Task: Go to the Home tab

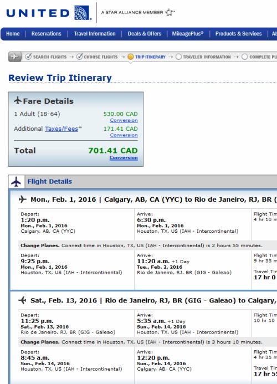Action: coord(13,34)
